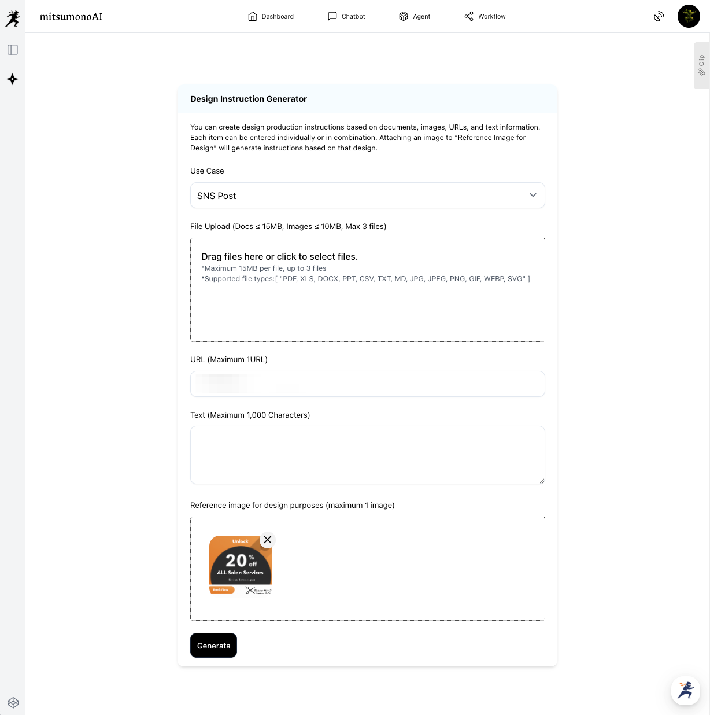
Task: Open the cube icon at sidebar bottom
Action: (13, 703)
